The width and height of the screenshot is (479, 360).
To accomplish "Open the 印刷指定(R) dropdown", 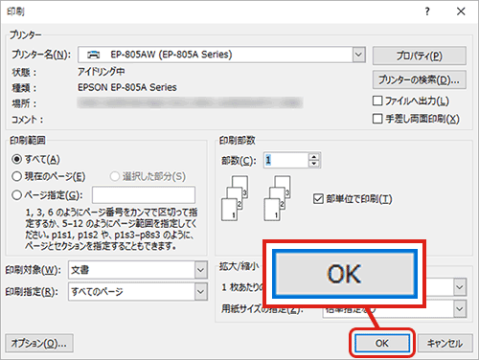I will coord(200,292).
